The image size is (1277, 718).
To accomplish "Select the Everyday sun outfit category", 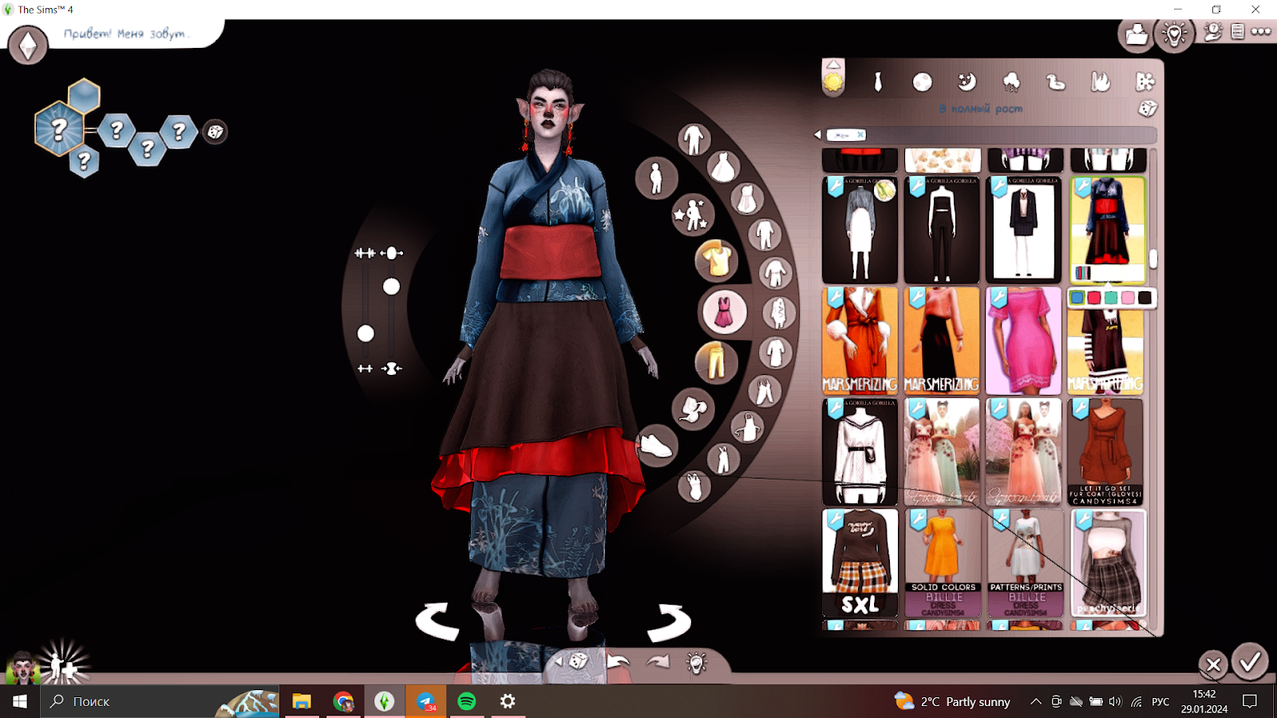I will (833, 82).
